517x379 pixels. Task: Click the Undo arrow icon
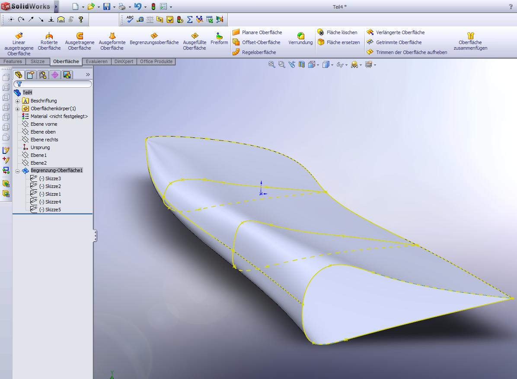[x=138, y=6]
